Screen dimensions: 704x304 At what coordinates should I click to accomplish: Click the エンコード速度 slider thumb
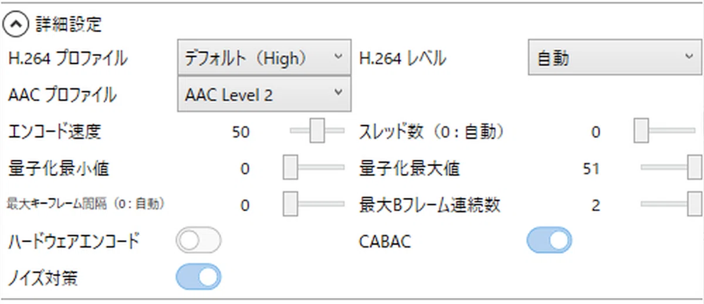point(317,131)
